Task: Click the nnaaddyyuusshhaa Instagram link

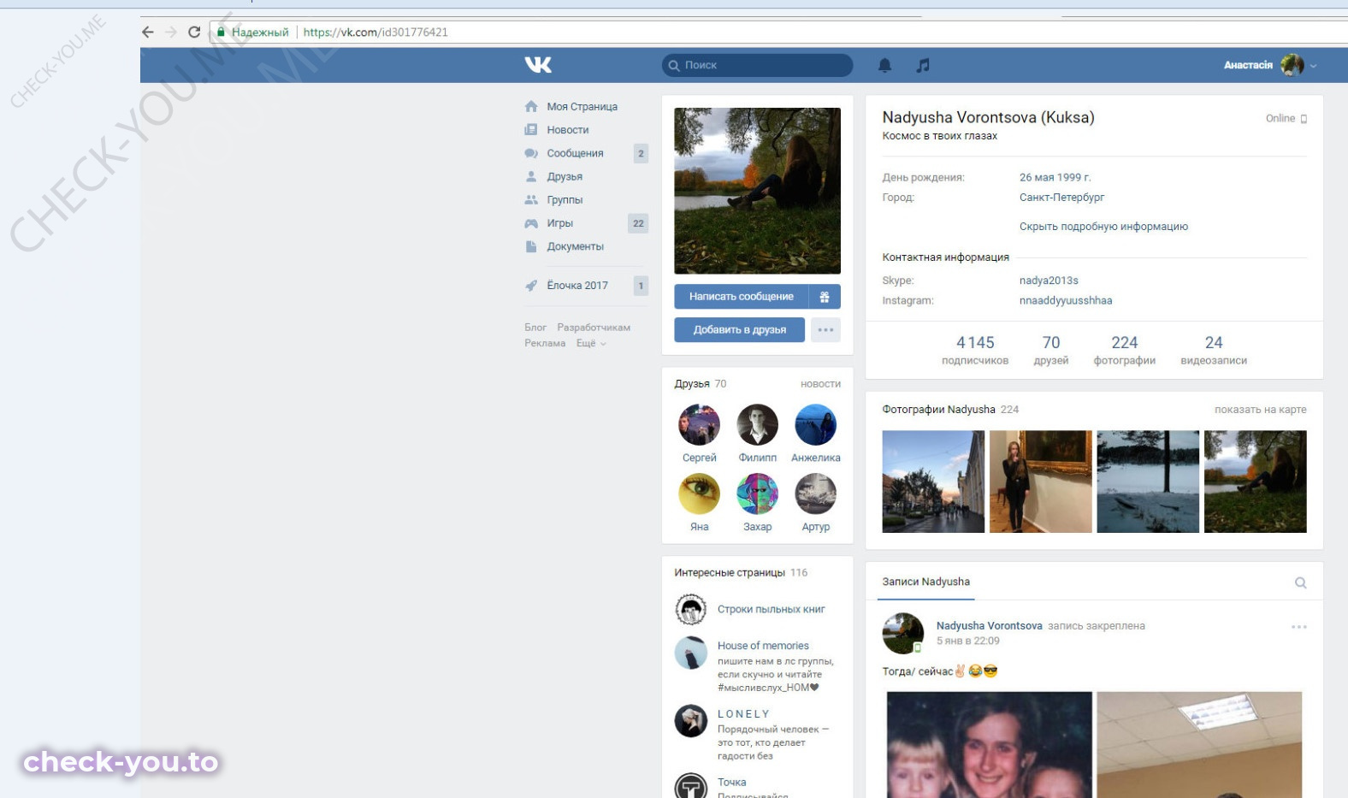Action: [x=1066, y=301]
